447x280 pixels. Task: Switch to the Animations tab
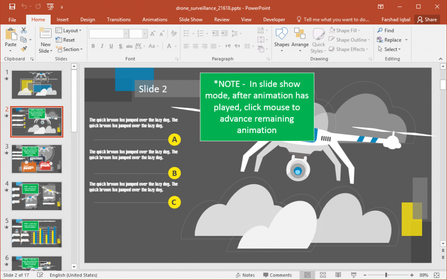tap(155, 19)
